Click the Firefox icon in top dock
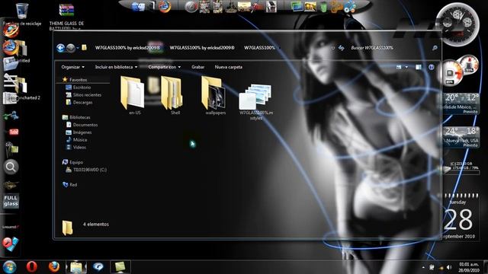The image size is (488, 274). (x=165, y=7)
